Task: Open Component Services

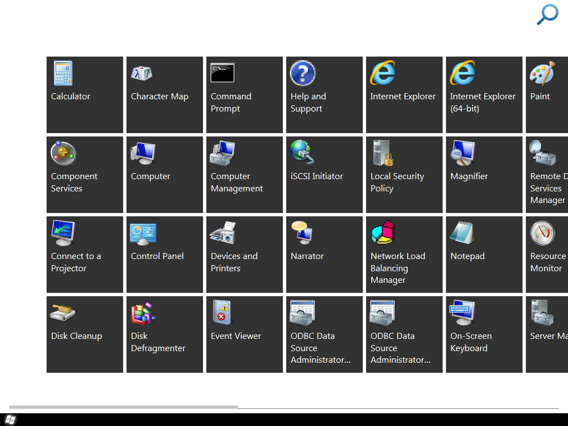Action: [85, 175]
